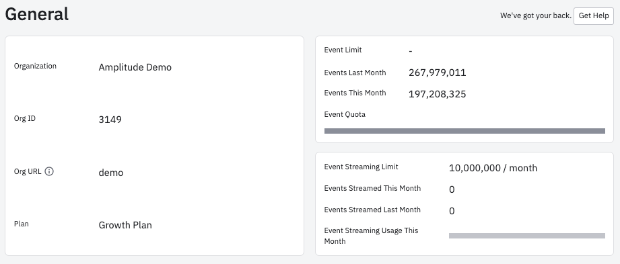Screen dimensions: 620x264
Task: Click the Event Streaming Limit label
Action: click(x=361, y=167)
